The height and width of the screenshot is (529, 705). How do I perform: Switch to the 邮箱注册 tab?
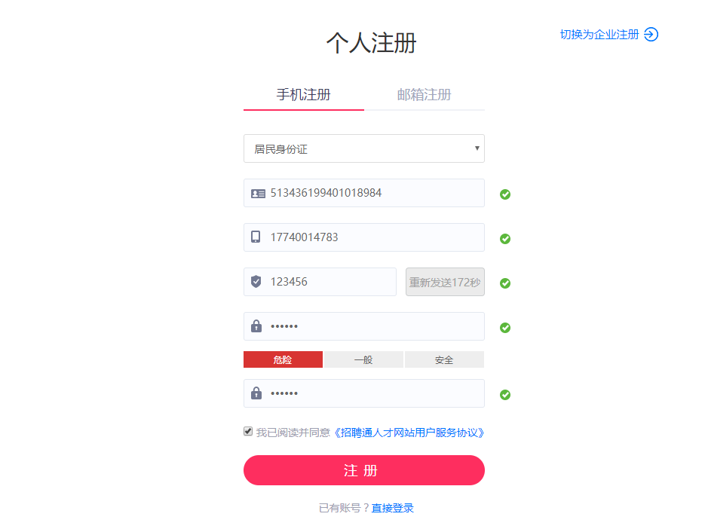[x=424, y=95]
